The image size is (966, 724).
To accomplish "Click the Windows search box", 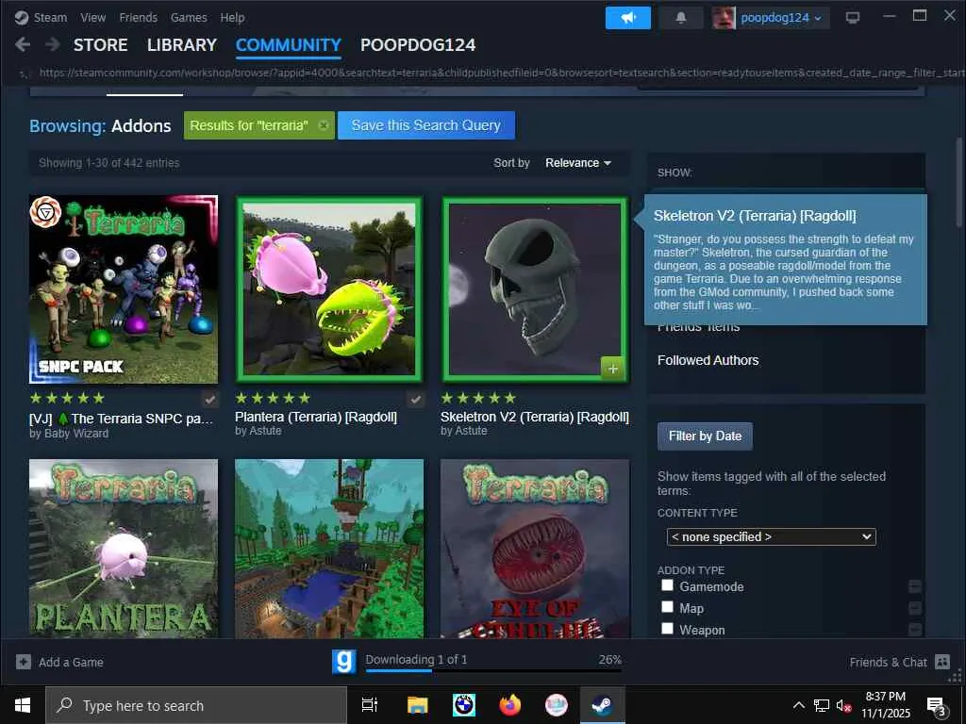I will pos(196,705).
